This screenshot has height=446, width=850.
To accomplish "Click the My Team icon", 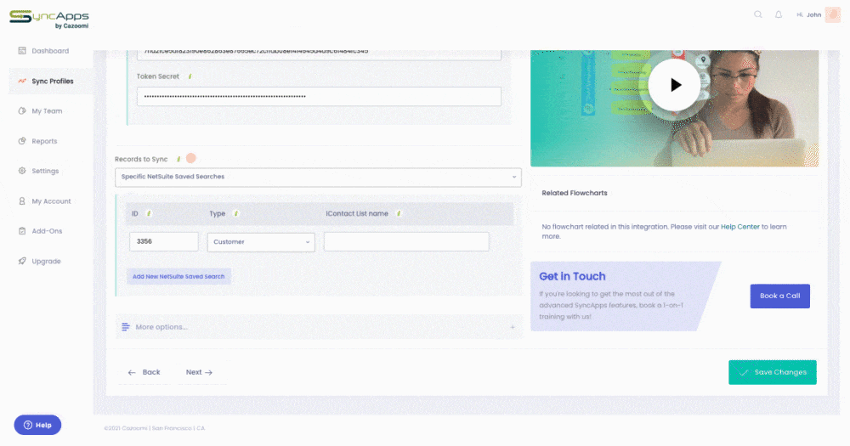I will click(x=22, y=111).
